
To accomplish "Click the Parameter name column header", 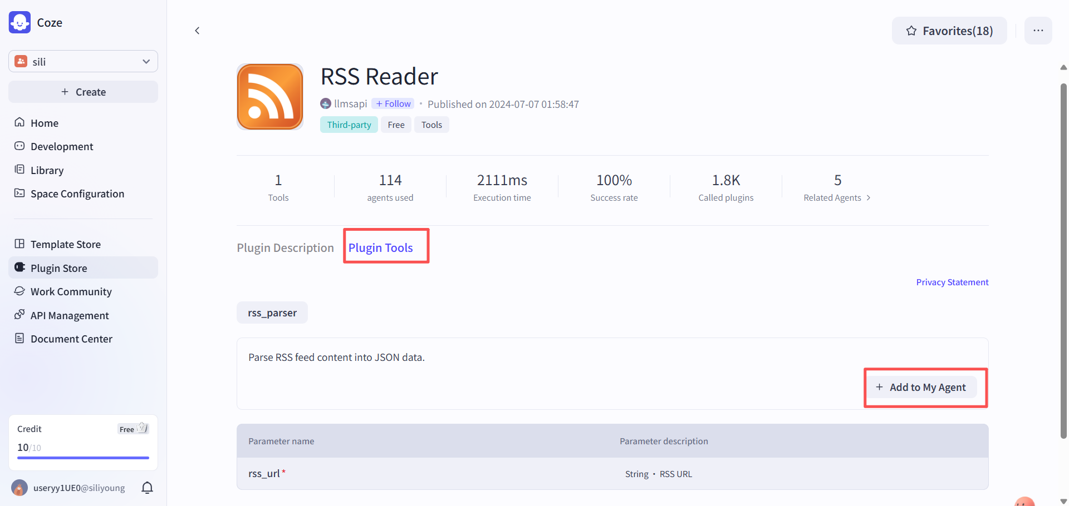I will tap(281, 441).
